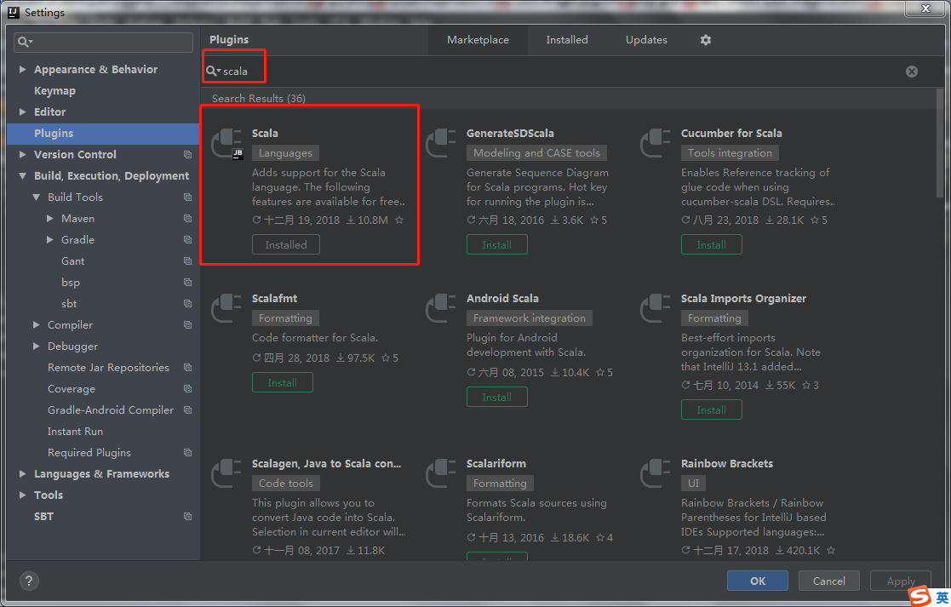Click the Android Scala plugin icon
This screenshot has width=951, height=607.
click(442, 309)
